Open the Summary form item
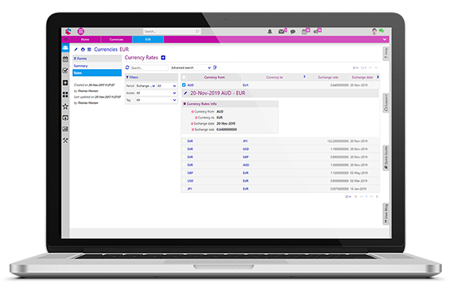 [97, 66]
